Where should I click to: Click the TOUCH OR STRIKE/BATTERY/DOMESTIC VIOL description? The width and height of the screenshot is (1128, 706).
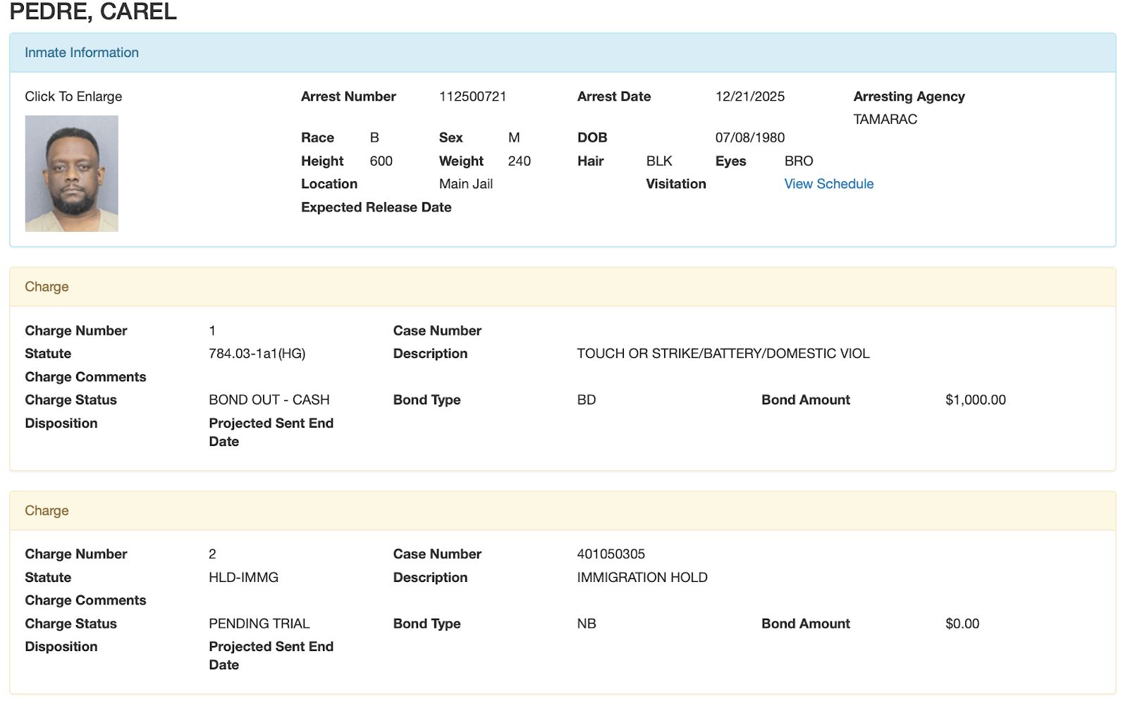tap(723, 354)
